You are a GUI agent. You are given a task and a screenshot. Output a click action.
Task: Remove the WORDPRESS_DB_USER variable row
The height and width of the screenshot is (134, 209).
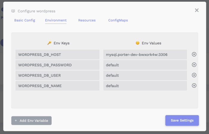194,75
